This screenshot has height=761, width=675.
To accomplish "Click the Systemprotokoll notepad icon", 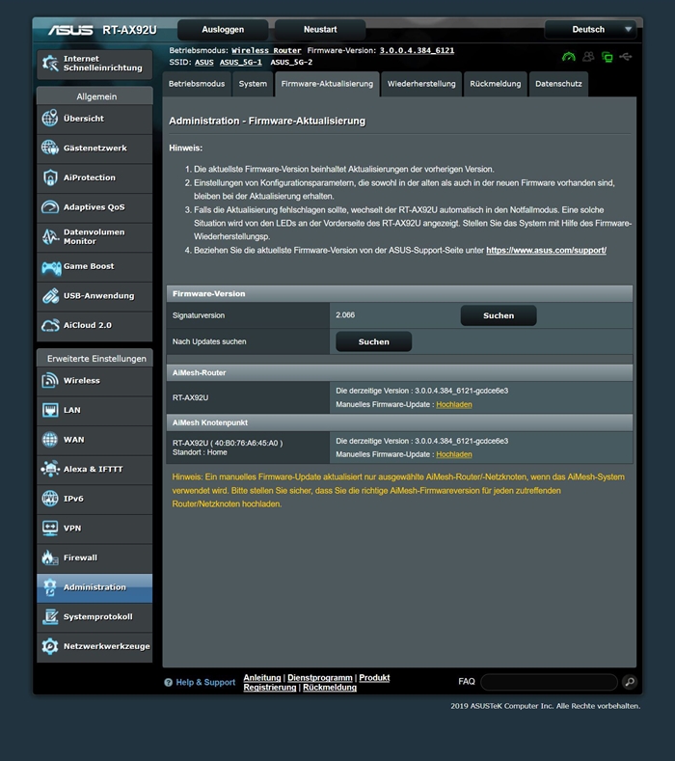I will (50, 617).
